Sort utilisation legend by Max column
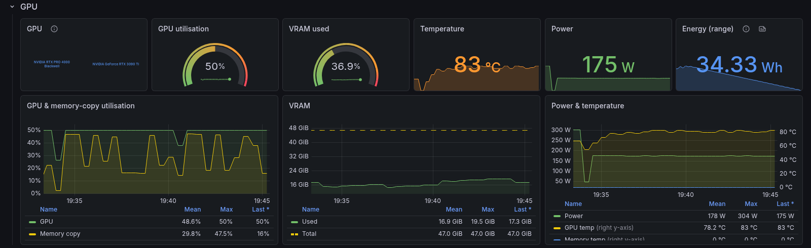The height and width of the screenshot is (248, 811). (227, 210)
